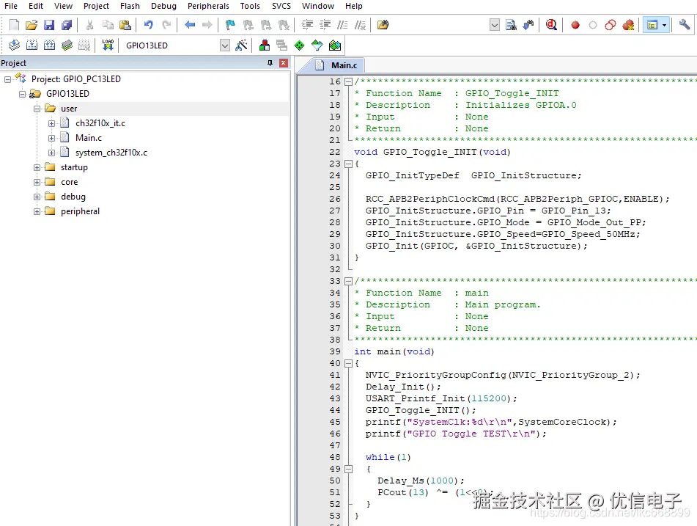Launch the Pack Installer icon
Viewport: 697px width, 526px height.
[x=335, y=45]
